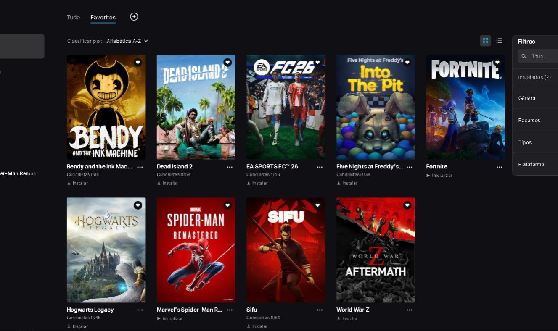
Task: Select the Favoritos tab
Action: 103,17
